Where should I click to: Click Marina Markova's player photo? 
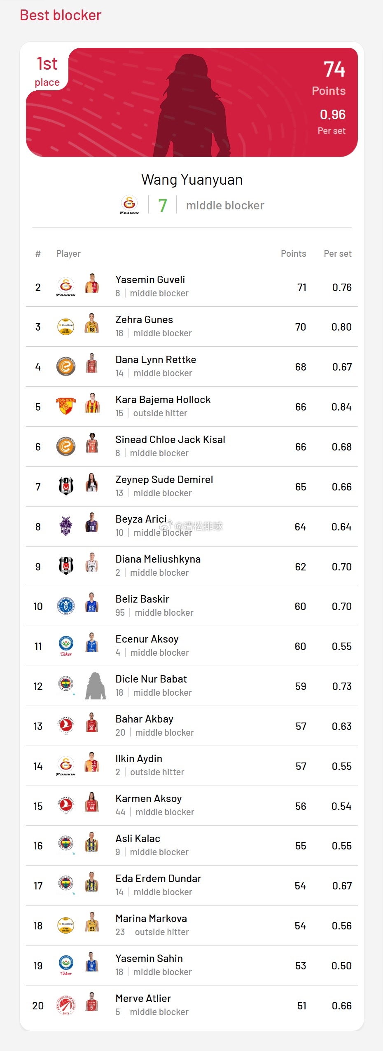click(x=92, y=922)
